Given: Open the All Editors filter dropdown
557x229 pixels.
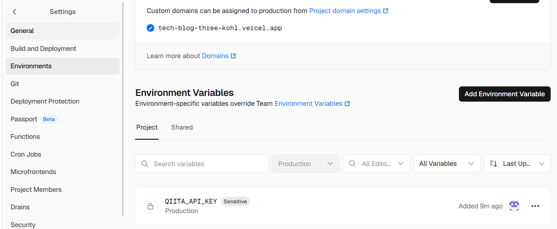Looking at the screenshot, I should tap(376, 164).
